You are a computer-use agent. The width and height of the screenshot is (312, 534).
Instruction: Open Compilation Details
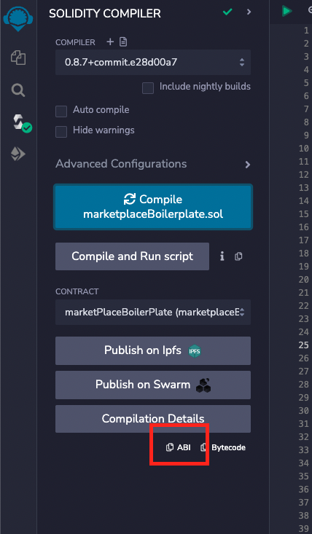pos(153,419)
